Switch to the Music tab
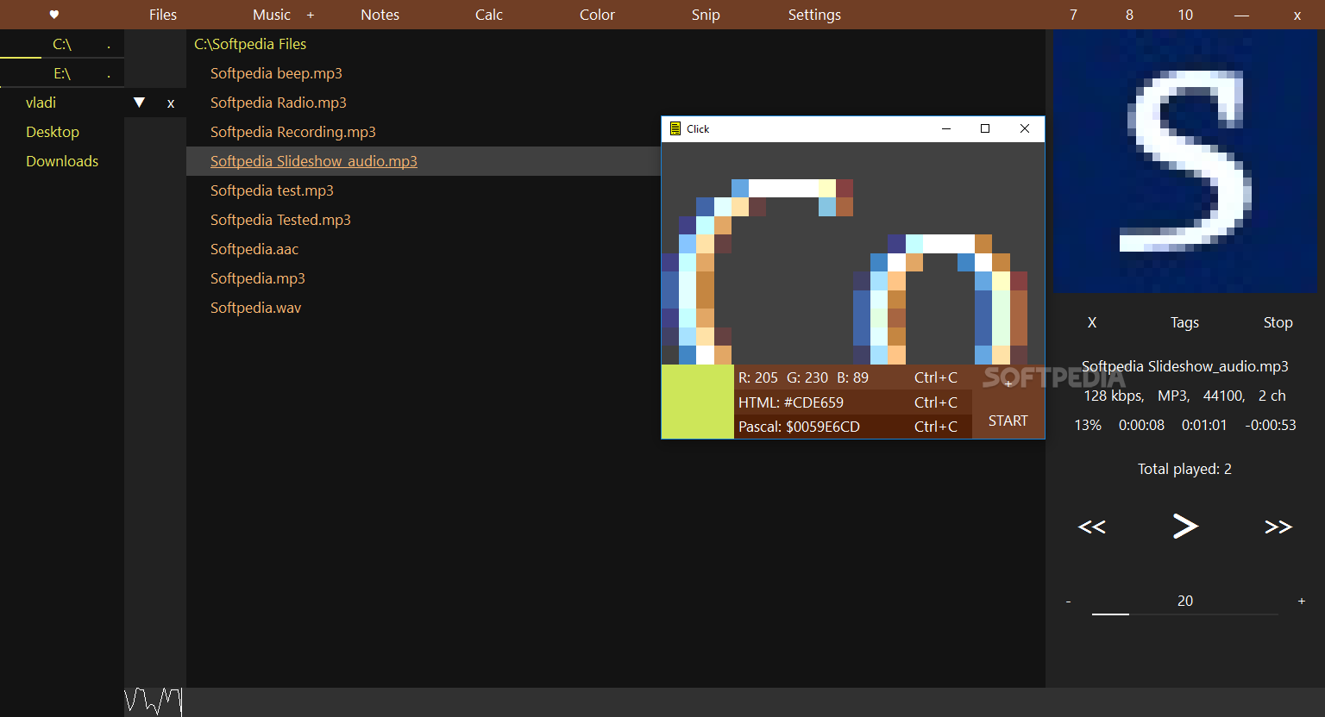The image size is (1325, 717). point(272,15)
